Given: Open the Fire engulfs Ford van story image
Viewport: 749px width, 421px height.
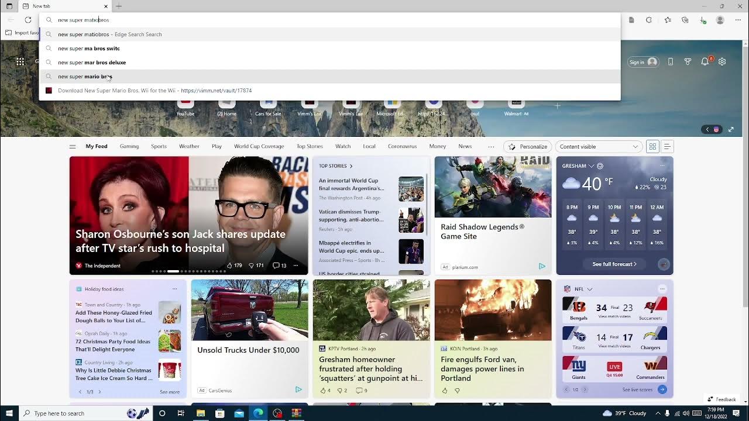Looking at the screenshot, I should coord(493,310).
